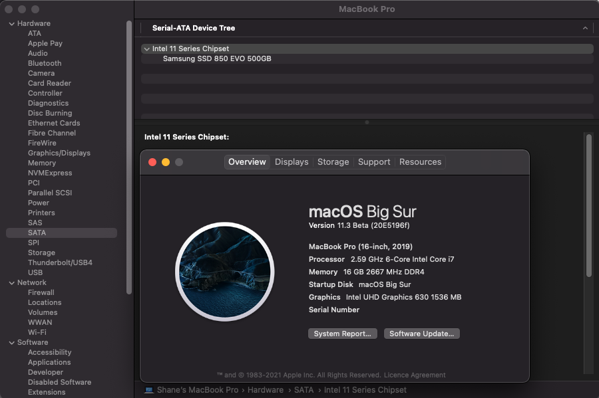Select WWAN under Network

pyautogui.click(x=40, y=322)
